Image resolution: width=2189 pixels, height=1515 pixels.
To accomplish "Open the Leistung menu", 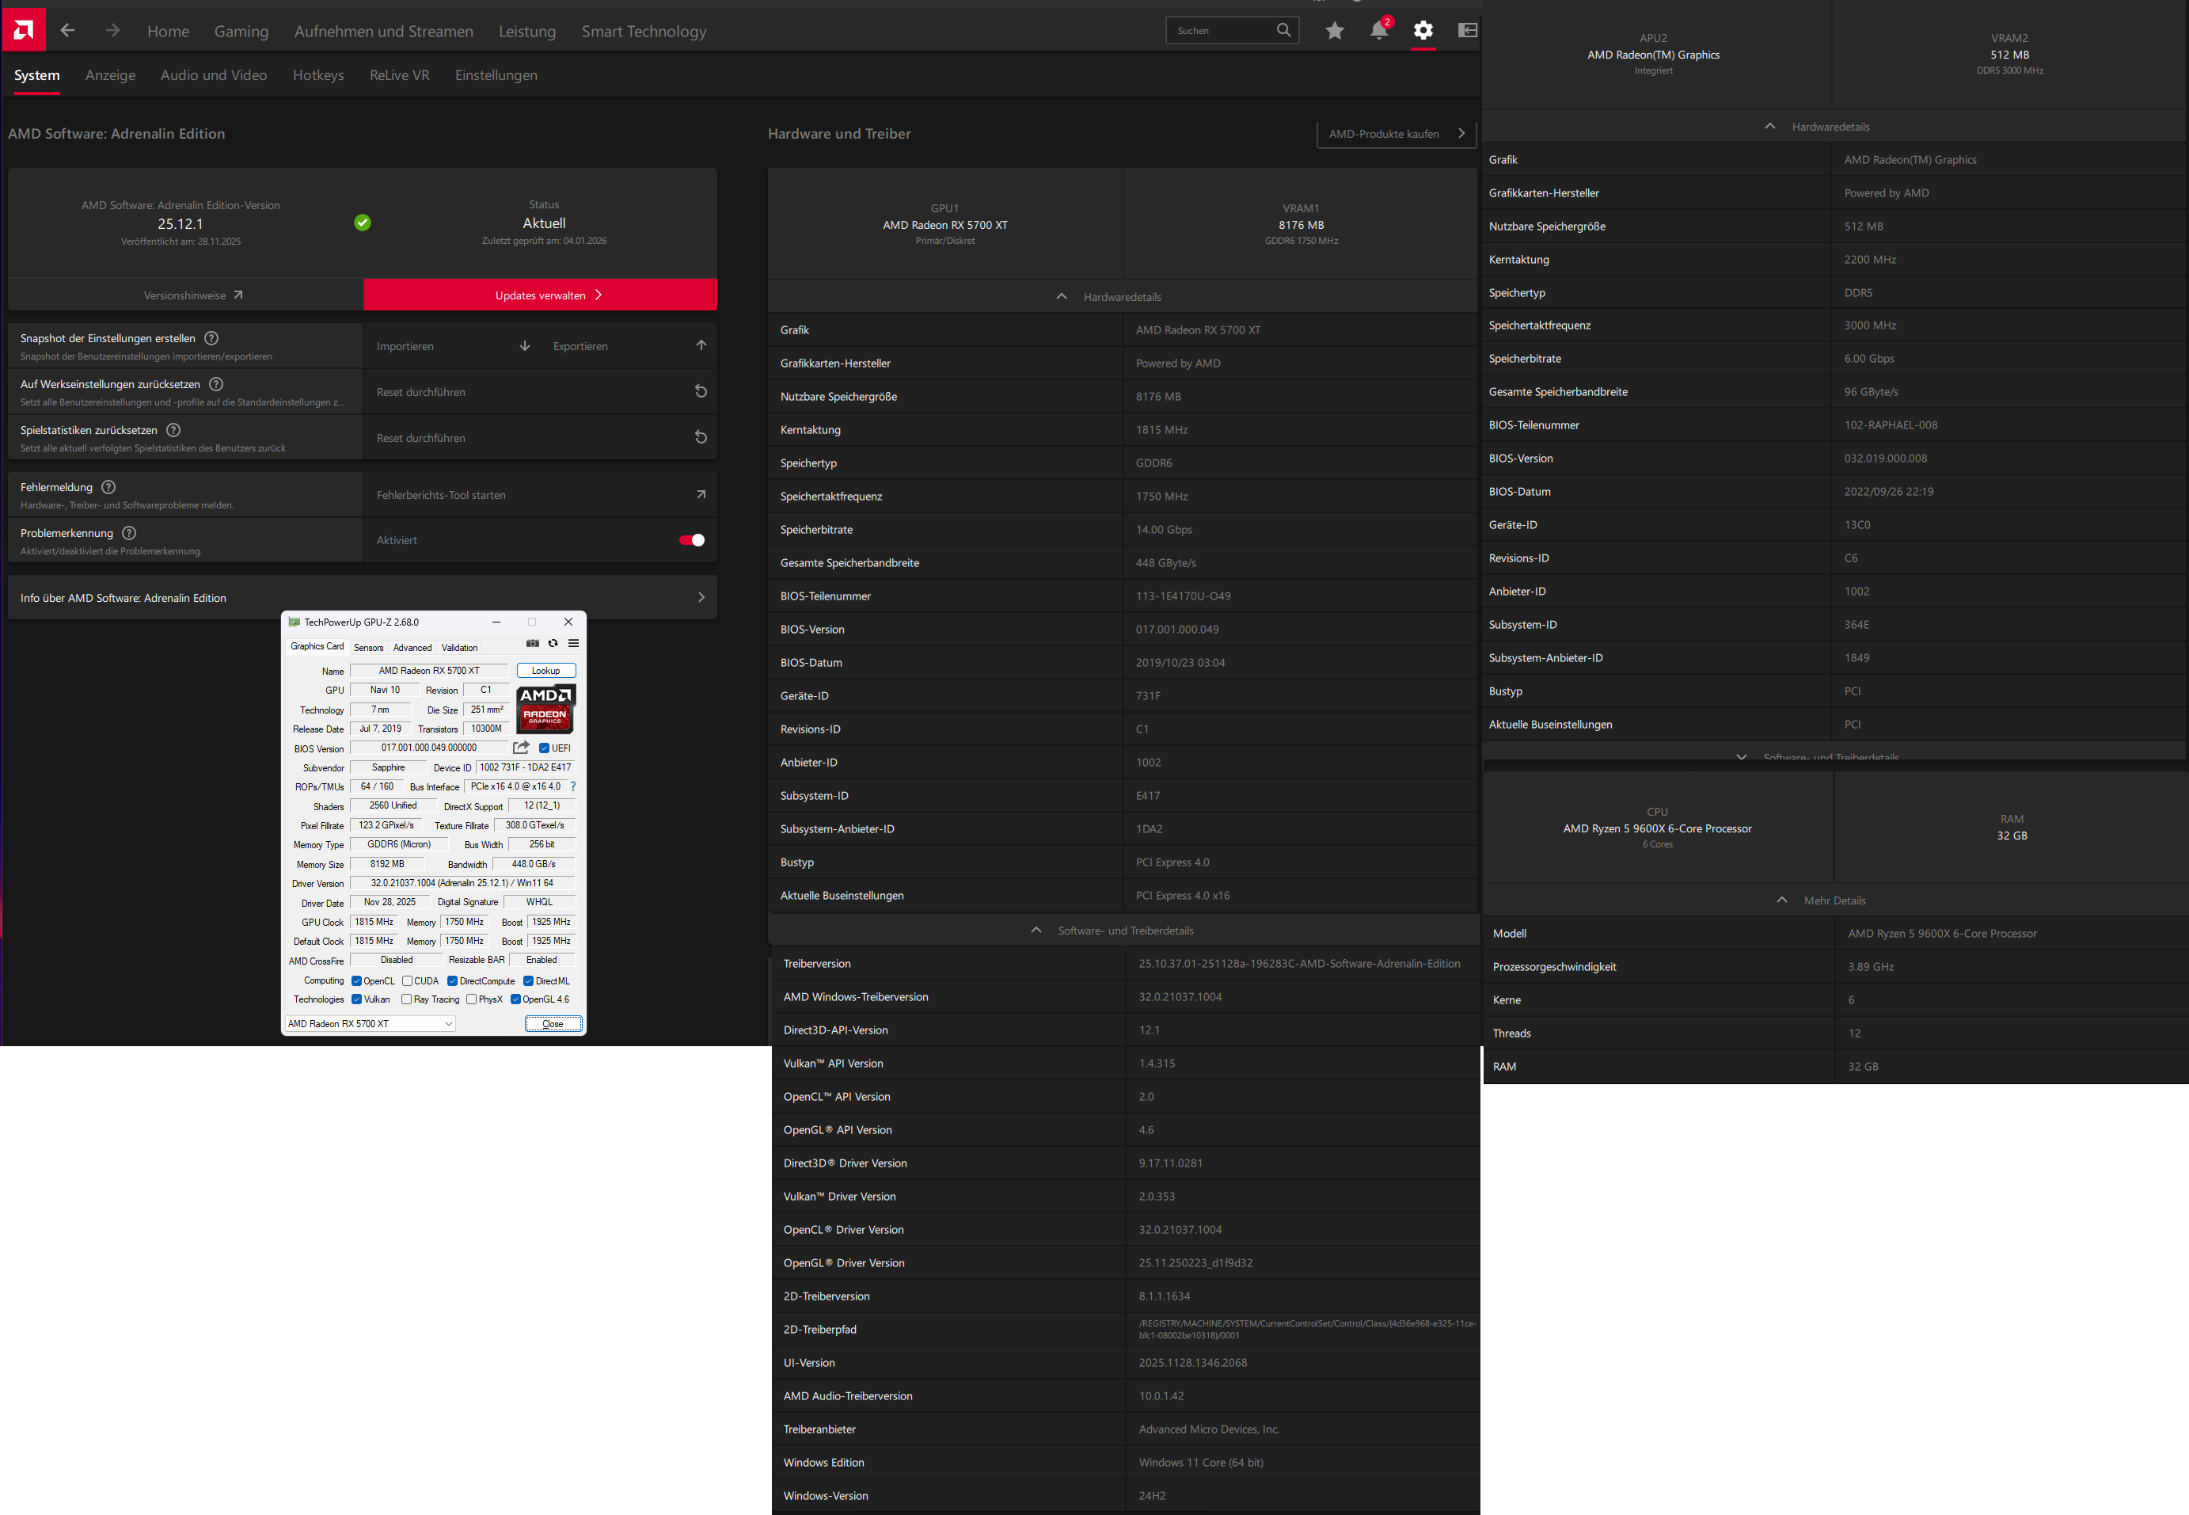I will (x=527, y=32).
